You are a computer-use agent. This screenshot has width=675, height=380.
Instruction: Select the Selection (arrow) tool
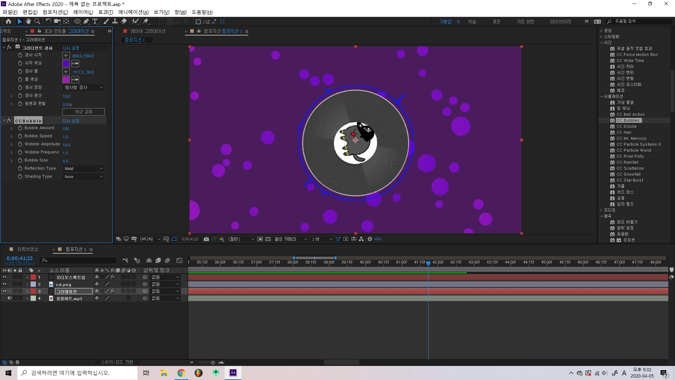point(20,21)
